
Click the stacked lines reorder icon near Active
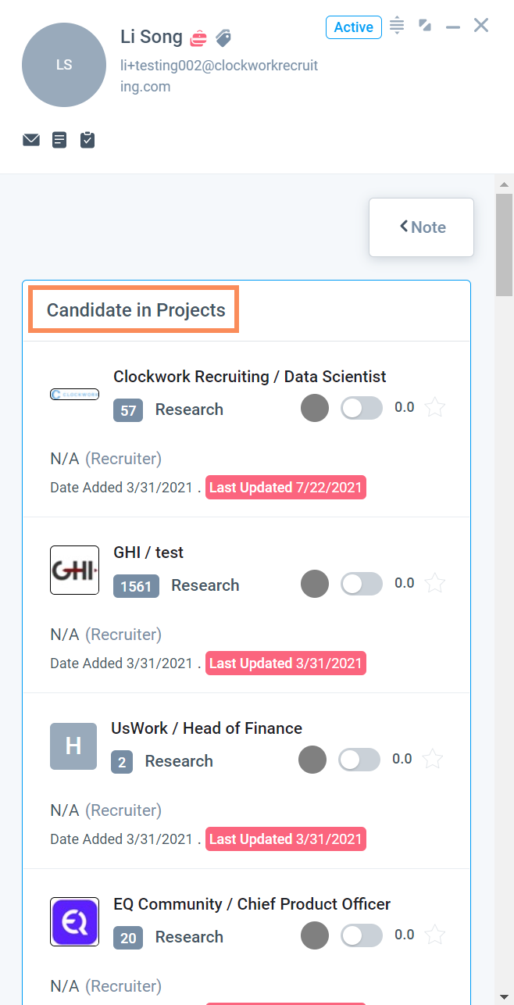click(x=397, y=25)
